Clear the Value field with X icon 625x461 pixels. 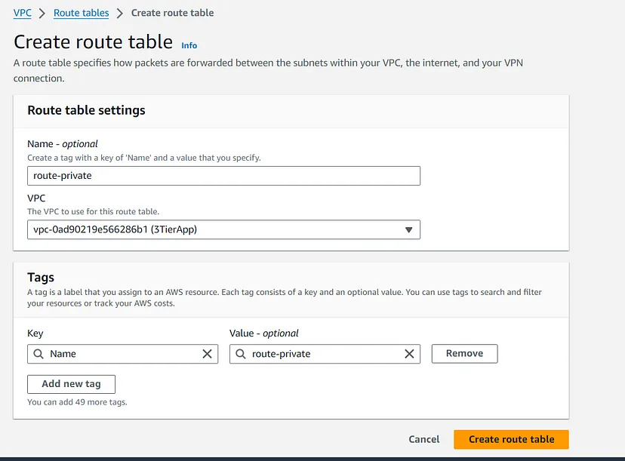(x=409, y=354)
